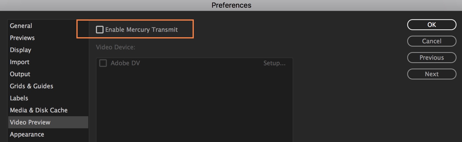462x142 pixels.
Task: Tick the Adobe DV device checkbox
Action: tap(103, 63)
